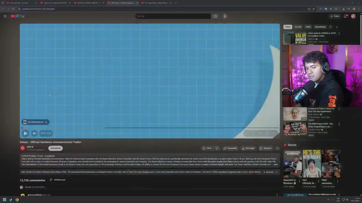
Task: Reload the page with refresh icon
Action: tap(13, 9)
